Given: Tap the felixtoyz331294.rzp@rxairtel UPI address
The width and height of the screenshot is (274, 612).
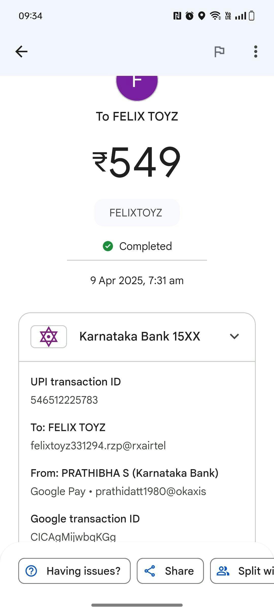Looking at the screenshot, I should (x=98, y=446).
